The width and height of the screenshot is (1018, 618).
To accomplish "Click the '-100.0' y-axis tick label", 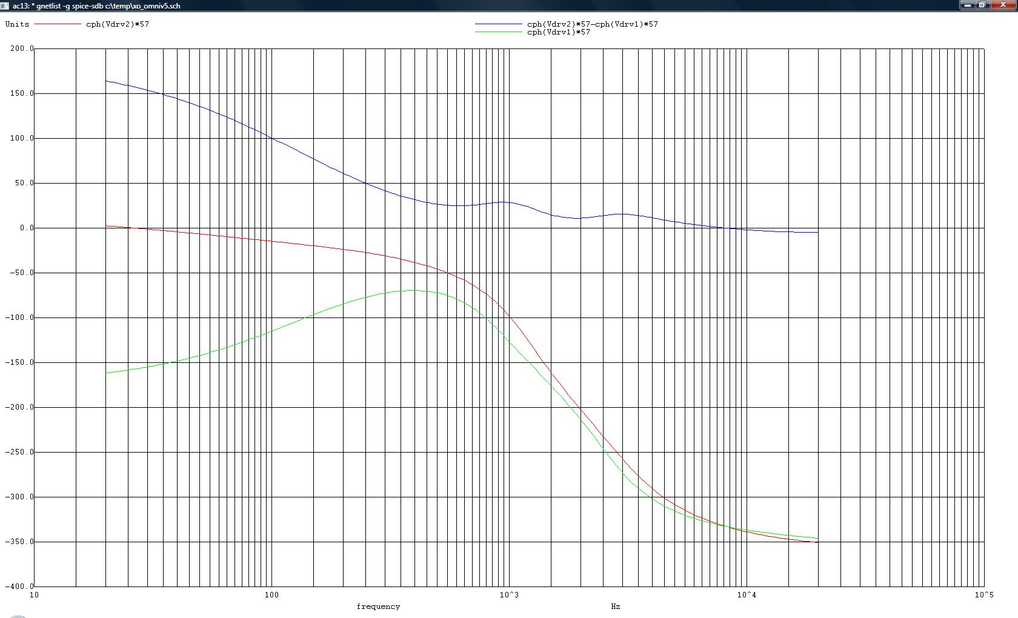I will pyautogui.click(x=20, y=317).
